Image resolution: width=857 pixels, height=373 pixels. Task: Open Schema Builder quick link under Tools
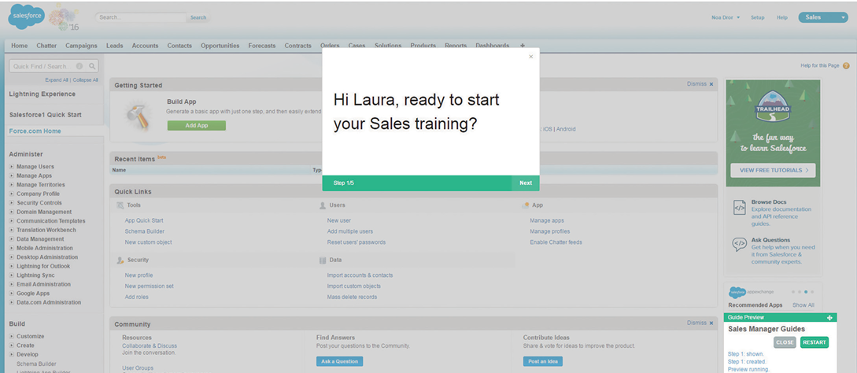point(144,231)
